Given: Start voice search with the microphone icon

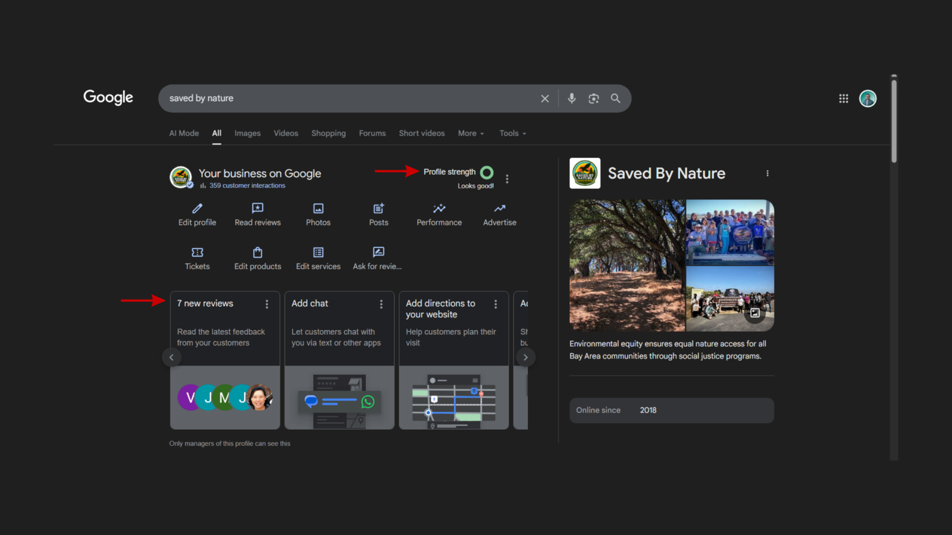Looking at the screenshot, I should pos(571,98).
